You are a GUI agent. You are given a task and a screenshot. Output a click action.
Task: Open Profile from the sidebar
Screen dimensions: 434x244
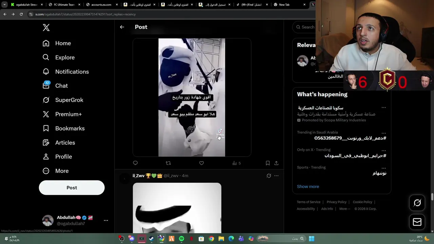click(x=57, y=157)
